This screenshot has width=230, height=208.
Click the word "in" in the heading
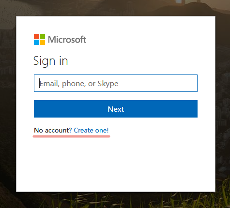click(63, 60)
